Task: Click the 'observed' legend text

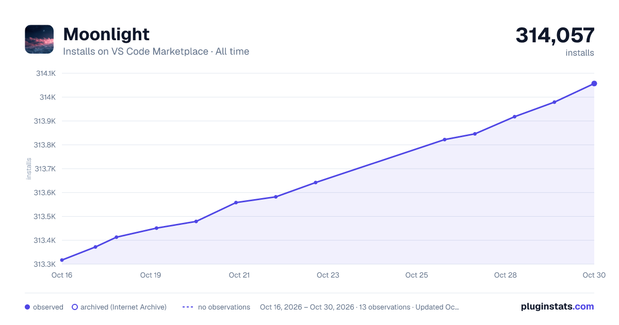Action: [x=48, y=307]
